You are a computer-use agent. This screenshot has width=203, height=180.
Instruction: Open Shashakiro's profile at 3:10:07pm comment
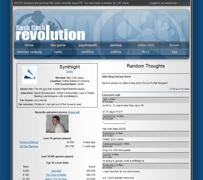(x=109, y=165)
